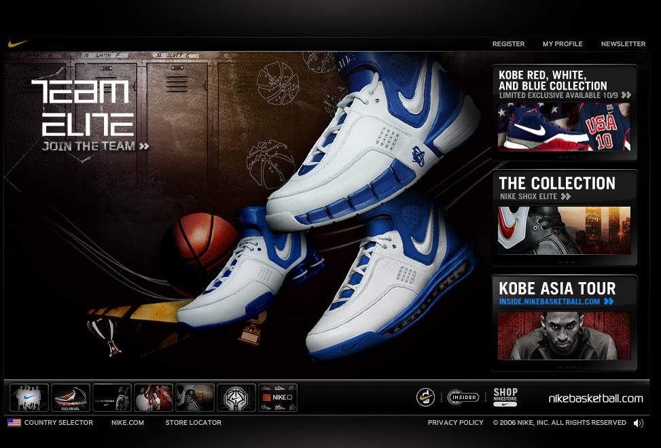Open the hands holding basketball emblem thumbnail
The image size is (661, 448).
pyautogui.click(x=236, y=398)
